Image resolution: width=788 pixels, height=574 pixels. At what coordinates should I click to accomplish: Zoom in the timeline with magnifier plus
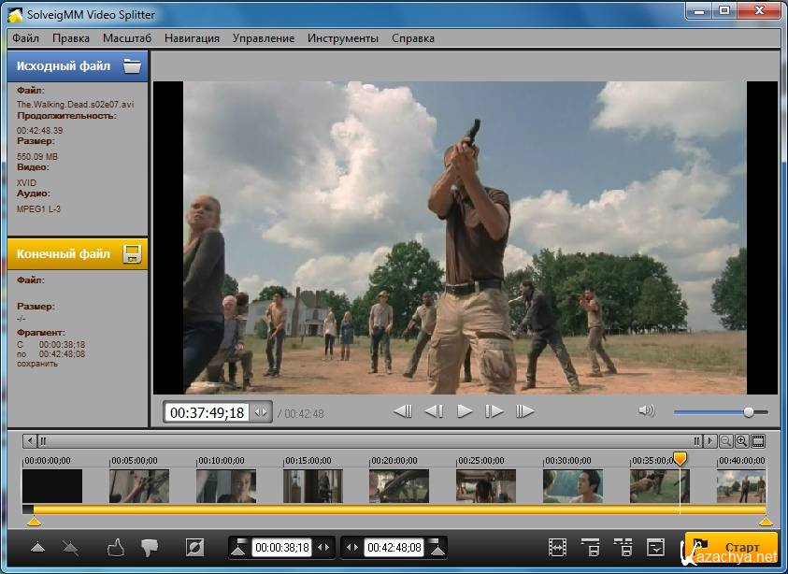(x=741, y=441)
